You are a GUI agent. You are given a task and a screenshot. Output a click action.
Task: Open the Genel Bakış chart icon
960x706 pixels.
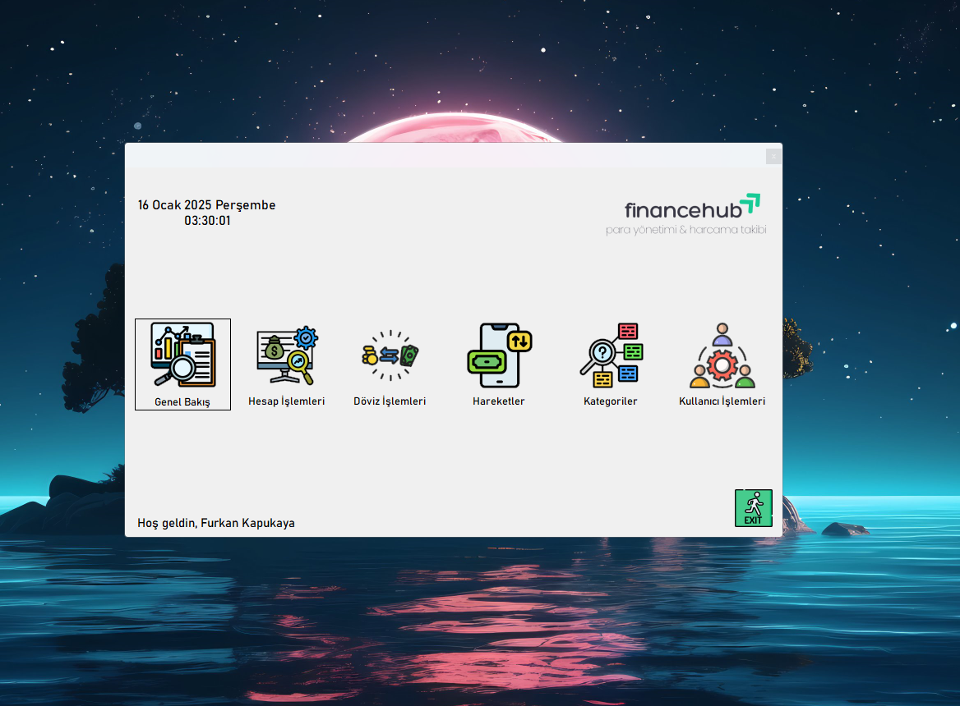[182, 355]
